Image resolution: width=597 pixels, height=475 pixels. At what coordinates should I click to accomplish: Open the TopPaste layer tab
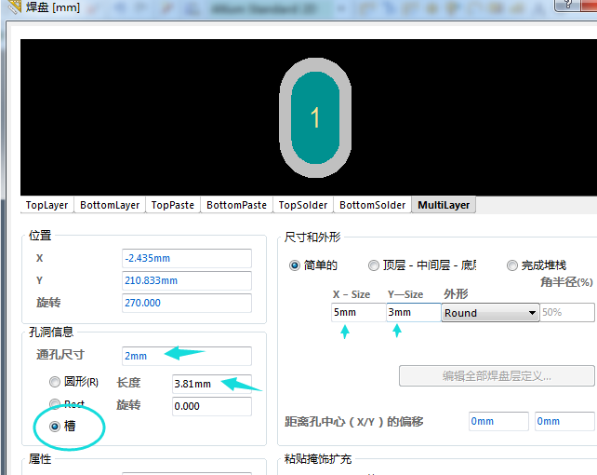point(173,205)
